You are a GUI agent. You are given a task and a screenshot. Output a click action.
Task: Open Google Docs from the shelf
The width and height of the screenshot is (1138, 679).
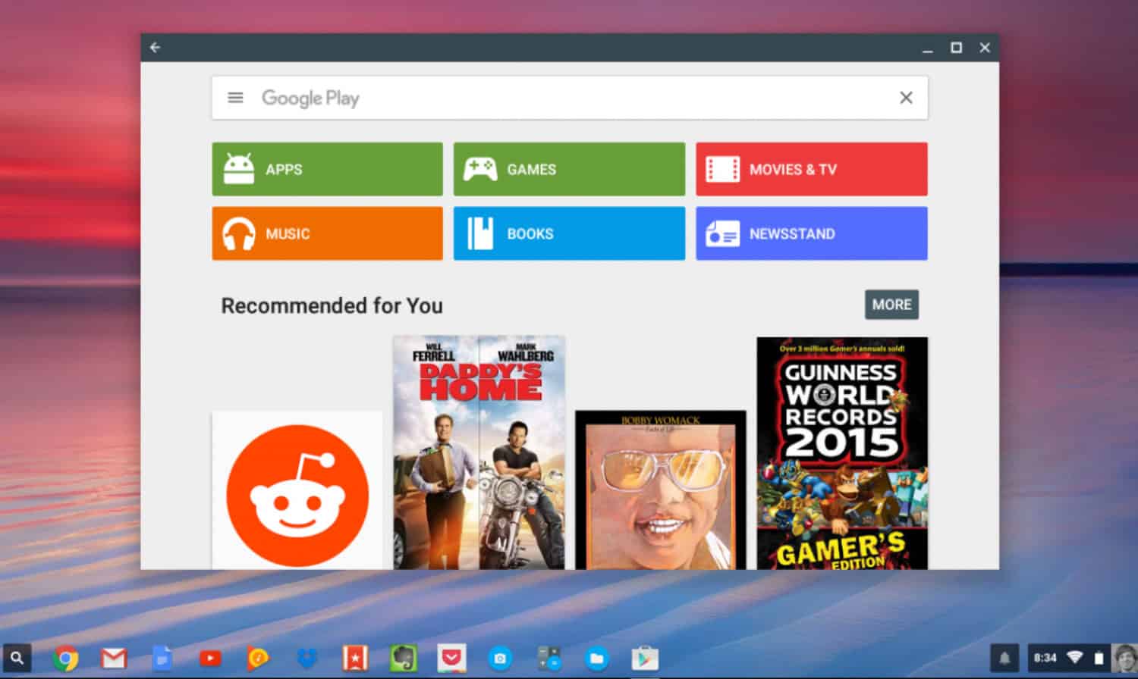click(162, 659)
